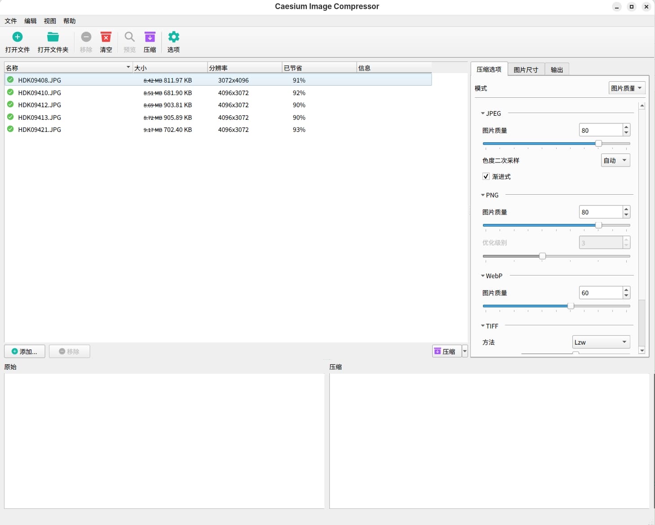Click the 添加... button
The image size is (655, 525).
click(25, 351)
